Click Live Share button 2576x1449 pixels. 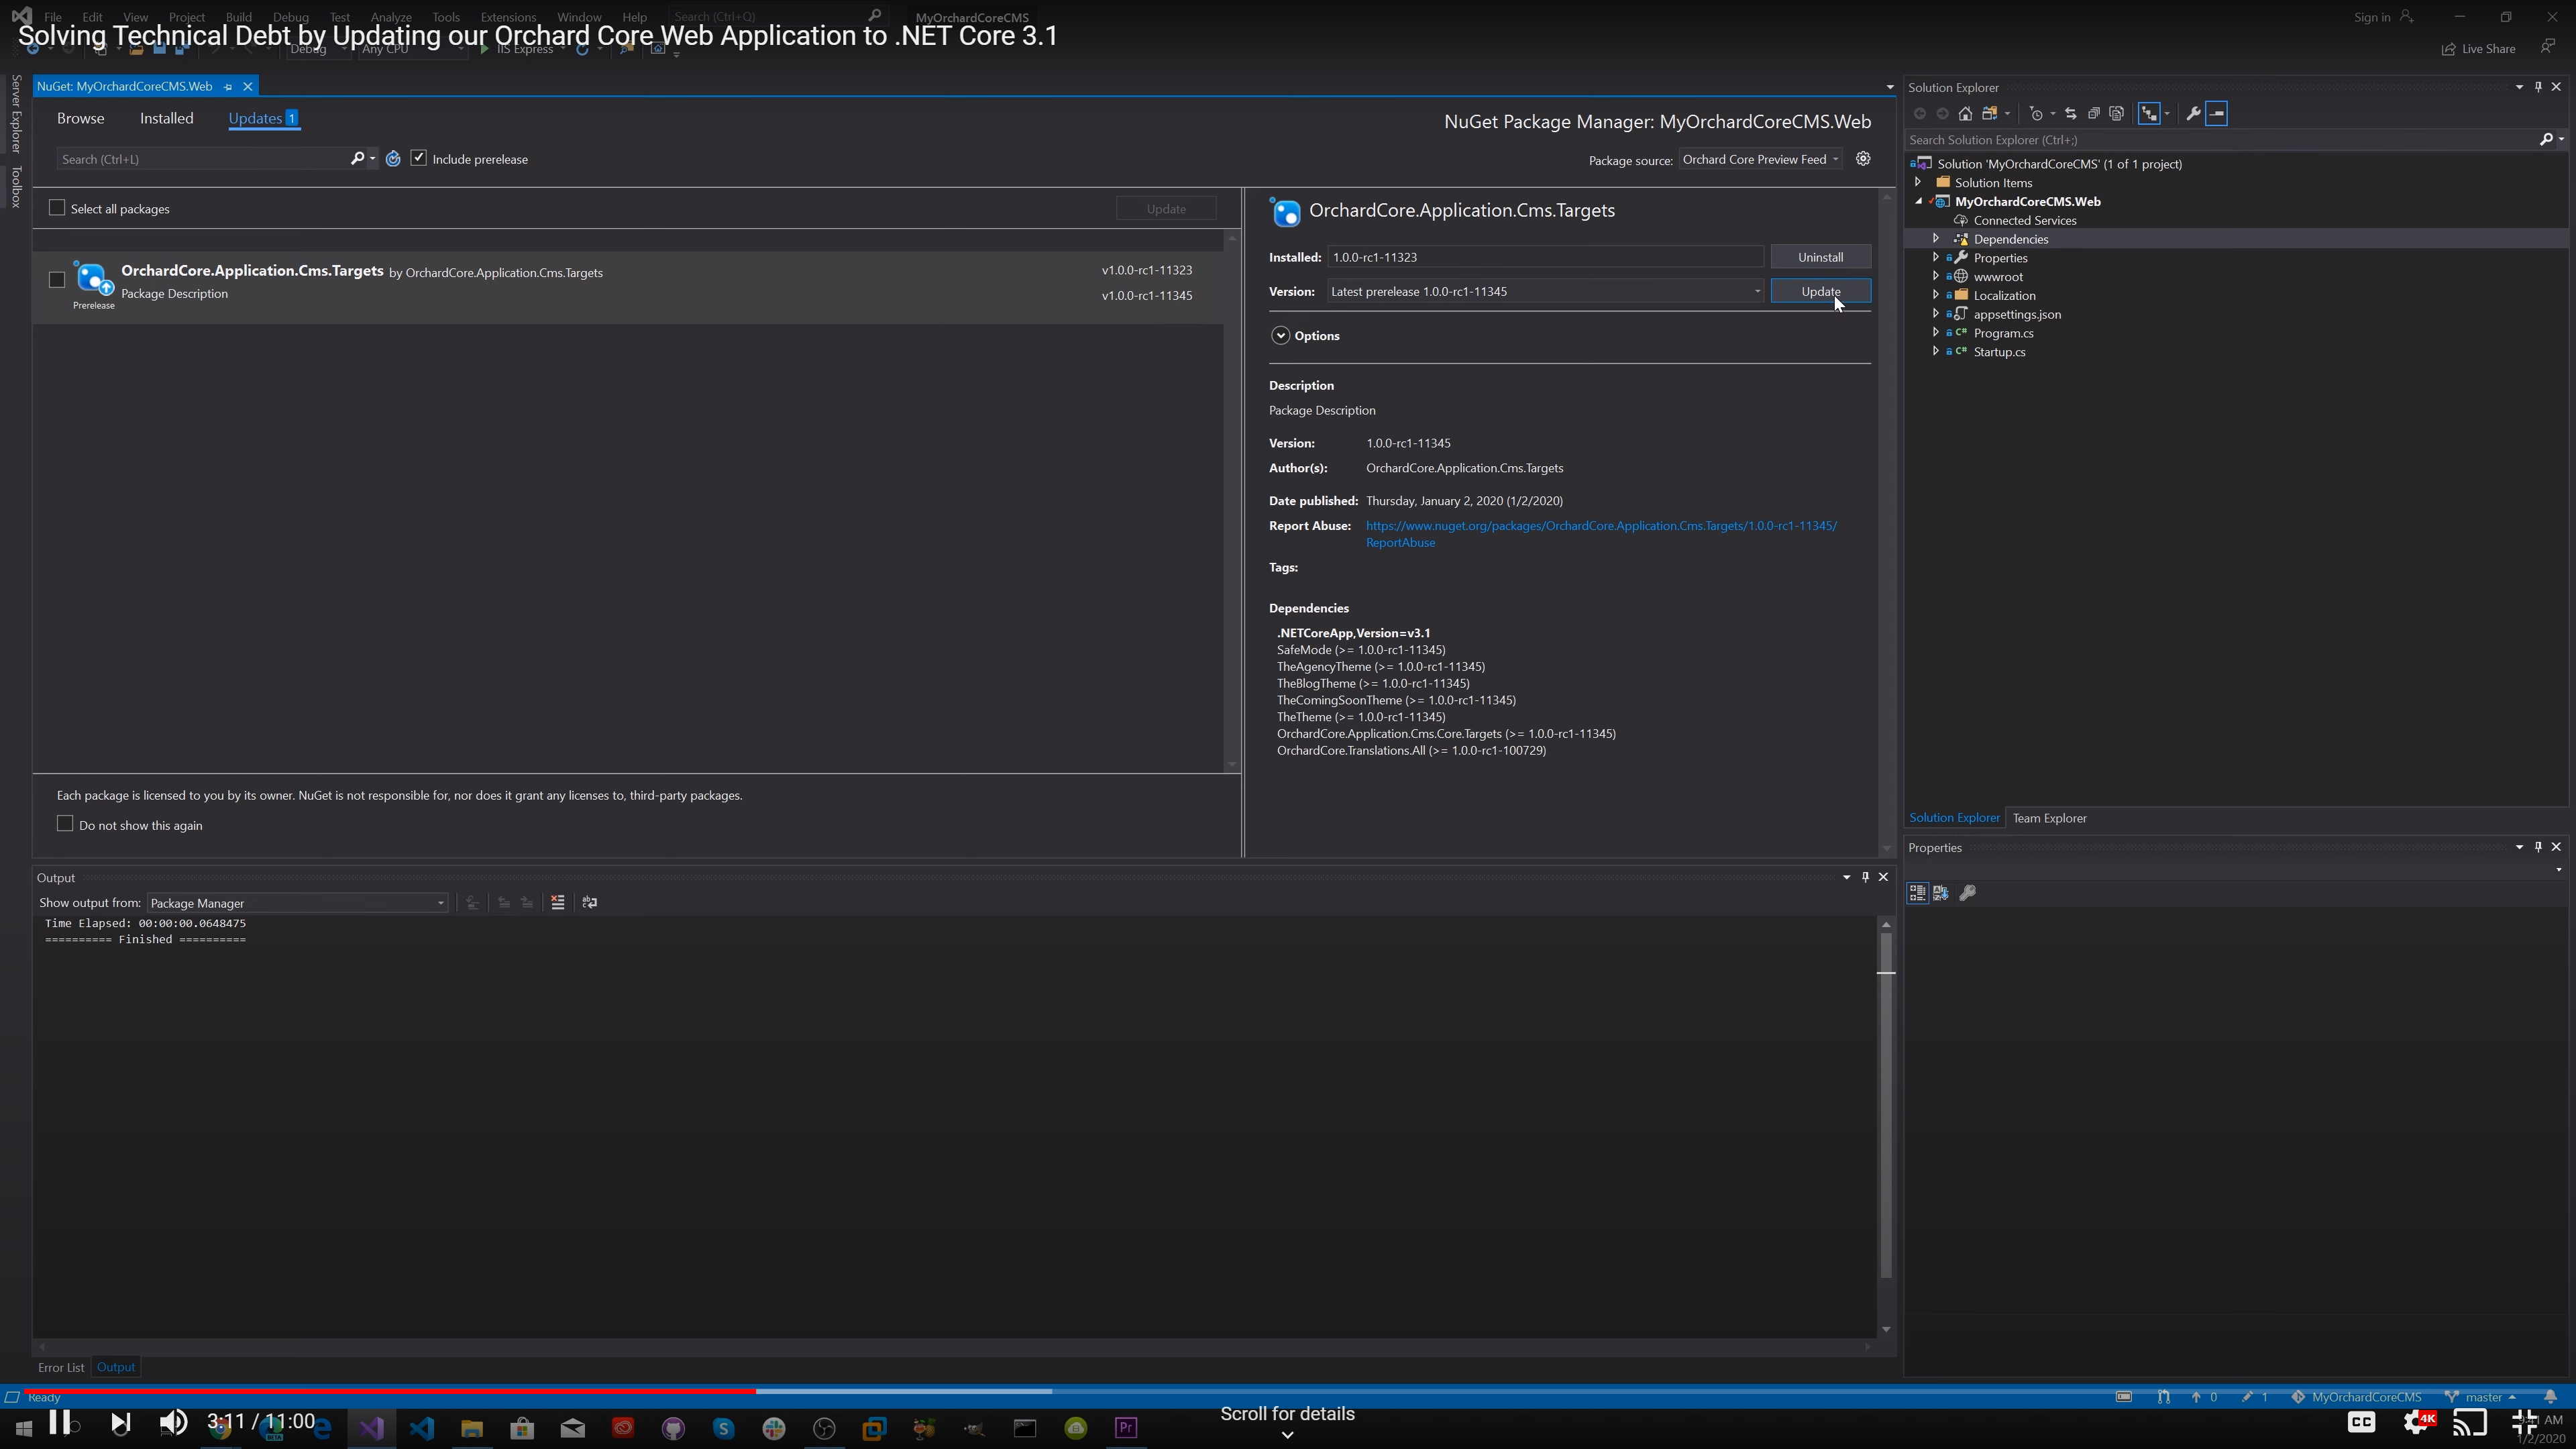tap(2479, 48)
